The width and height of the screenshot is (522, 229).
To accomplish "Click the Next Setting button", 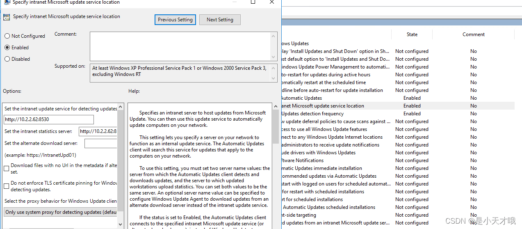I will click(x=220, y=20).
